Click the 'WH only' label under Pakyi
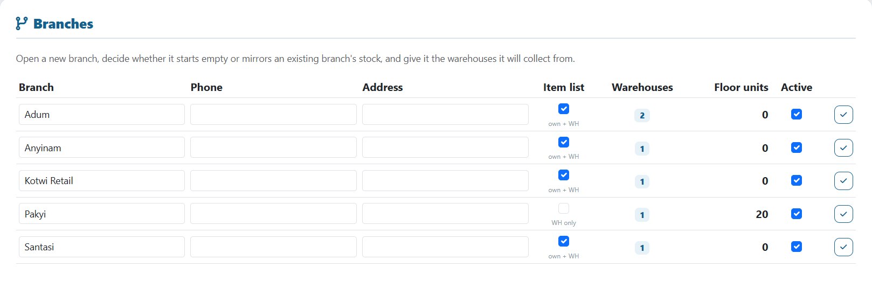 click(x=564, y=223)
